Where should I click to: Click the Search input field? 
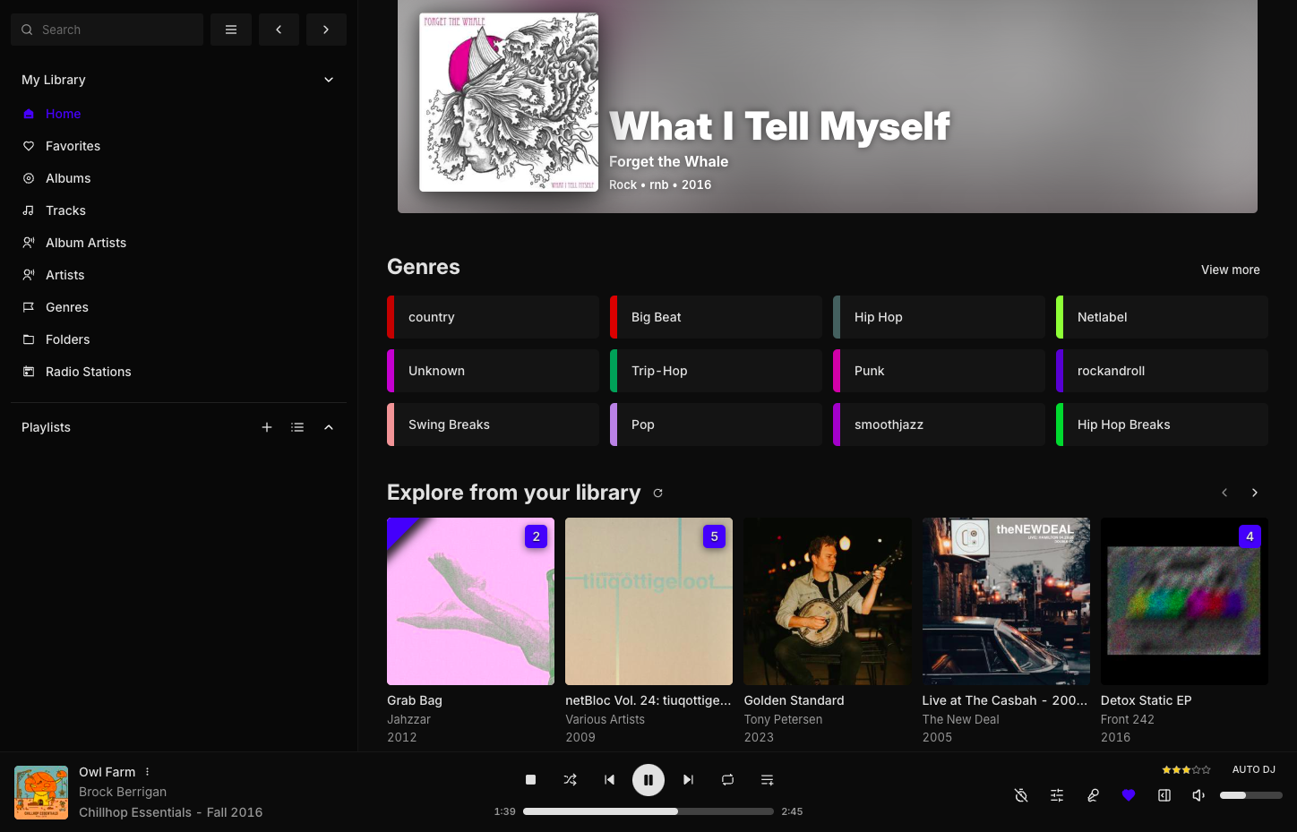[107, 30]
